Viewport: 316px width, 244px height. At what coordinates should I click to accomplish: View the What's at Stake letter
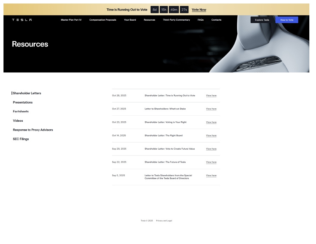(211, 109)
